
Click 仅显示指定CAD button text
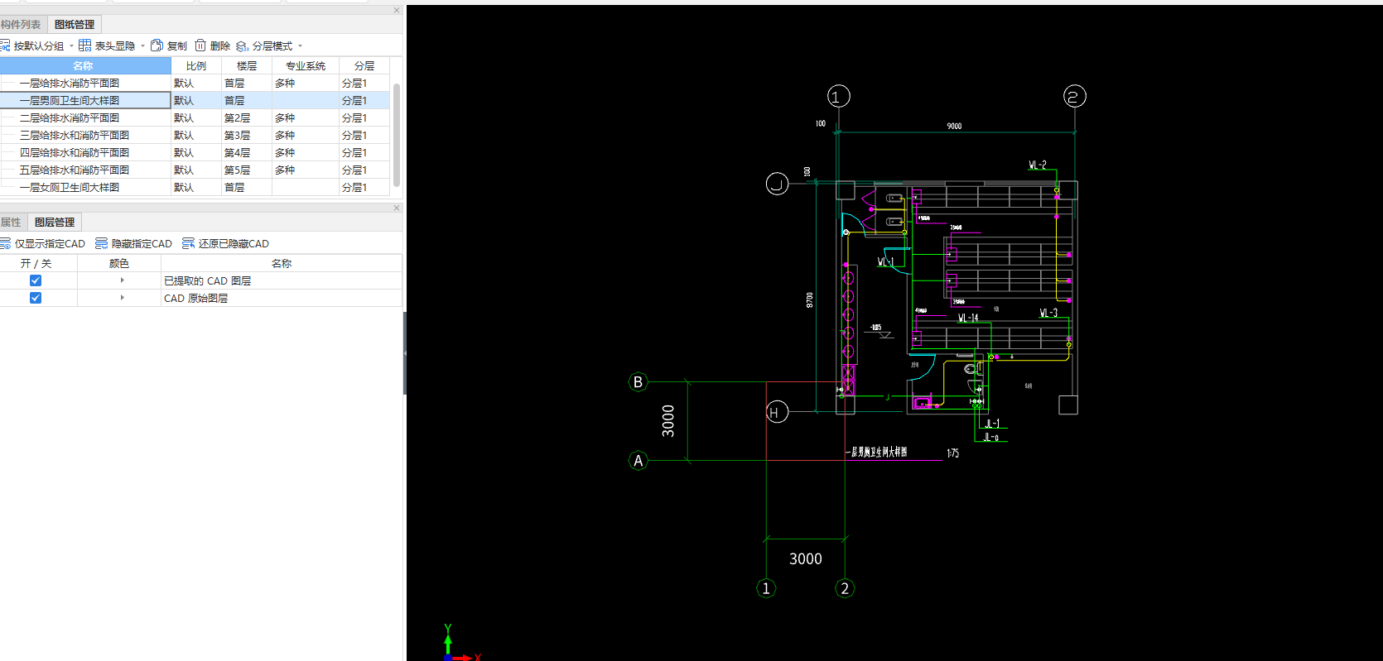click(x=50, y=244)
